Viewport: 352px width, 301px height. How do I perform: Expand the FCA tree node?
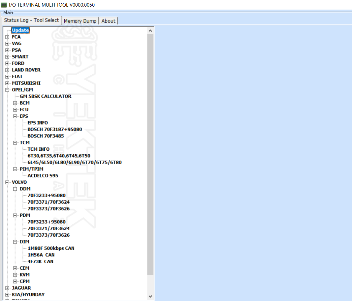(7, 37)
